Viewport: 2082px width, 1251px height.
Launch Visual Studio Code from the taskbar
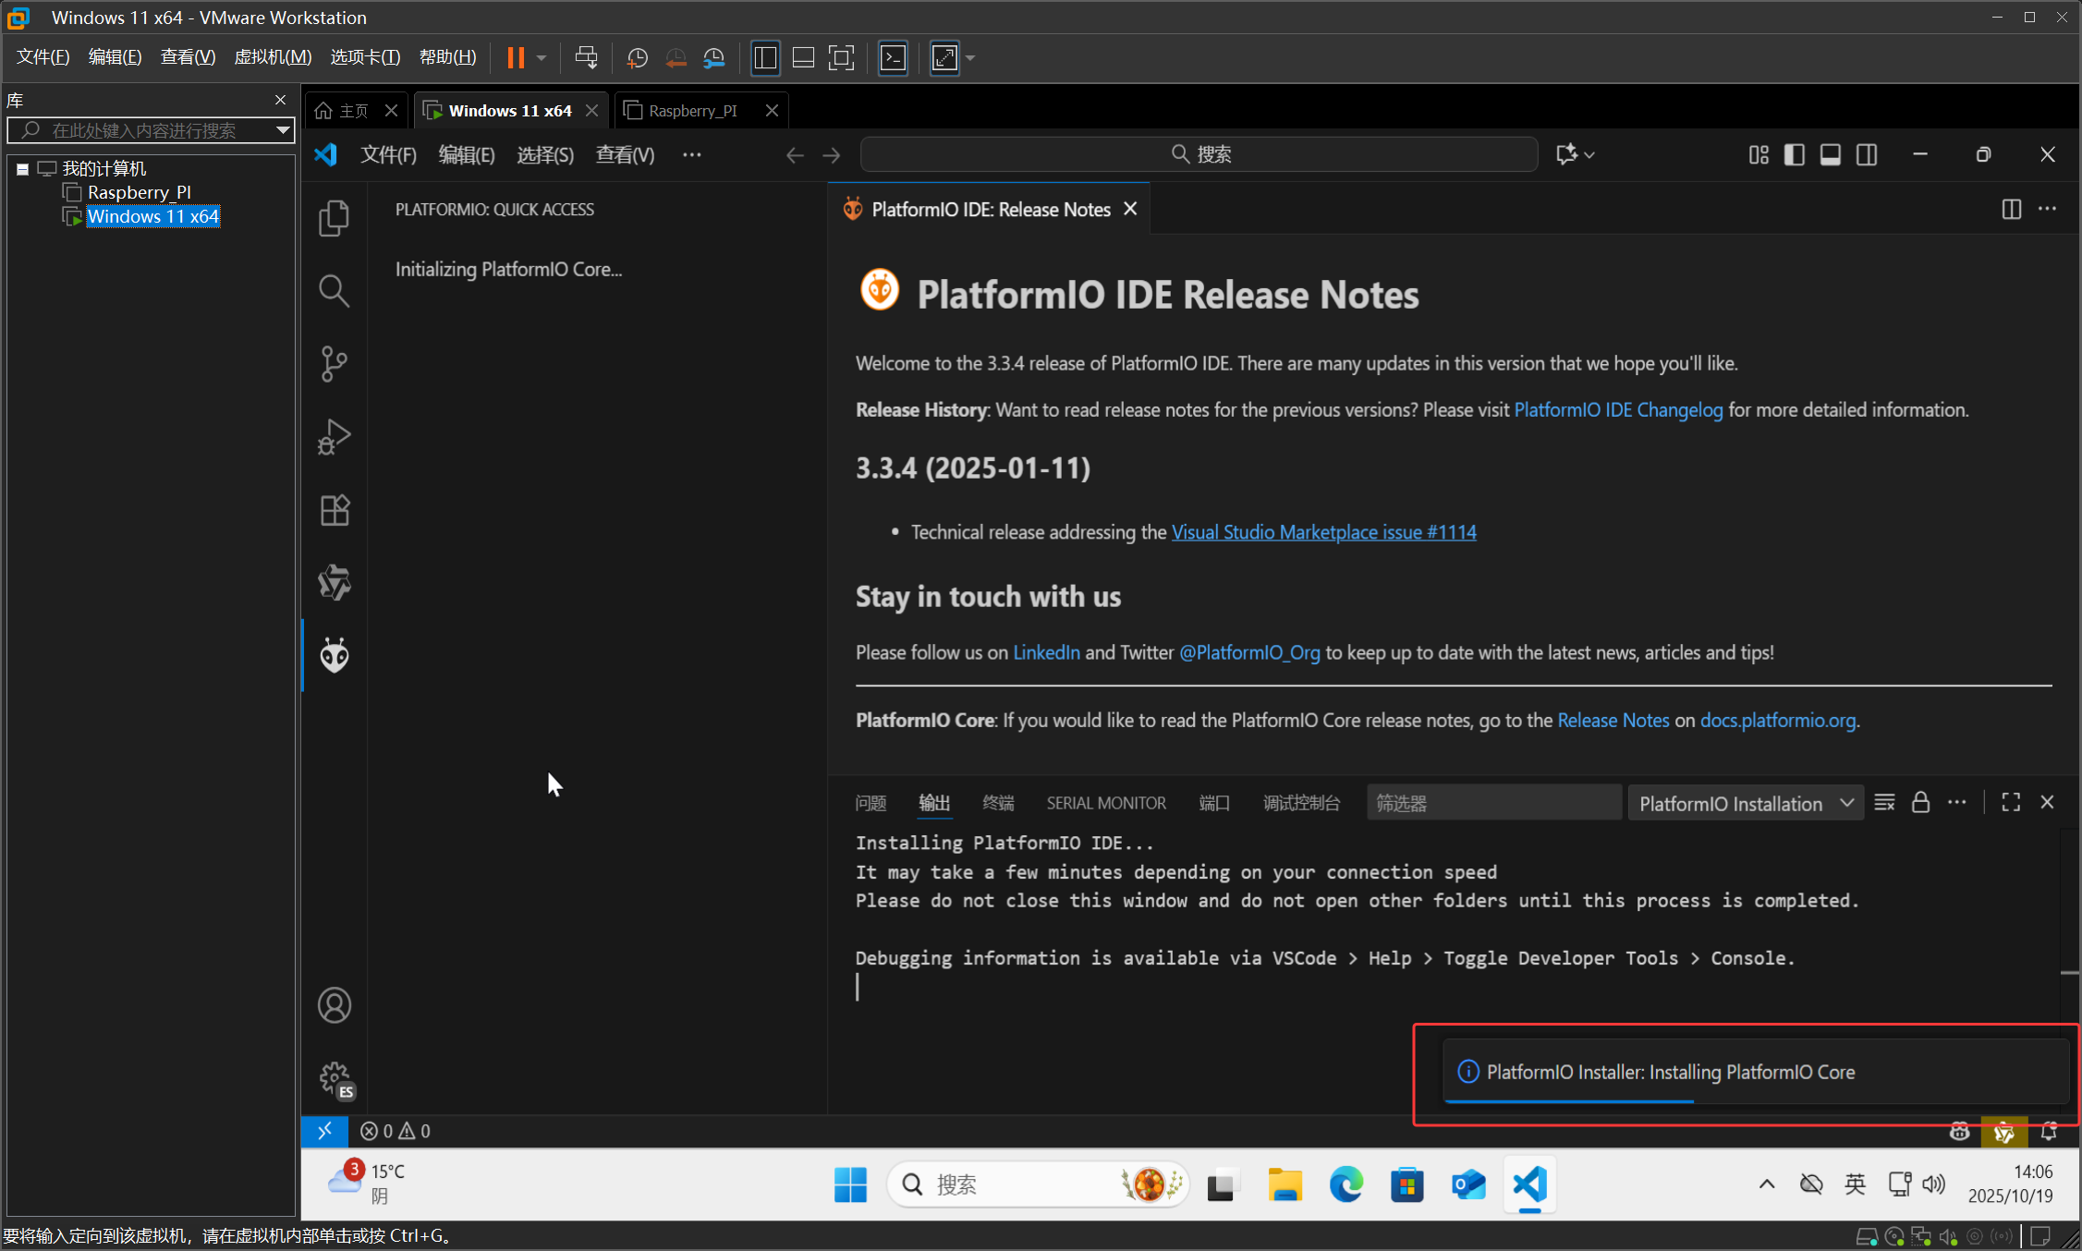pyautogui.click(x=1528, y=1184)
